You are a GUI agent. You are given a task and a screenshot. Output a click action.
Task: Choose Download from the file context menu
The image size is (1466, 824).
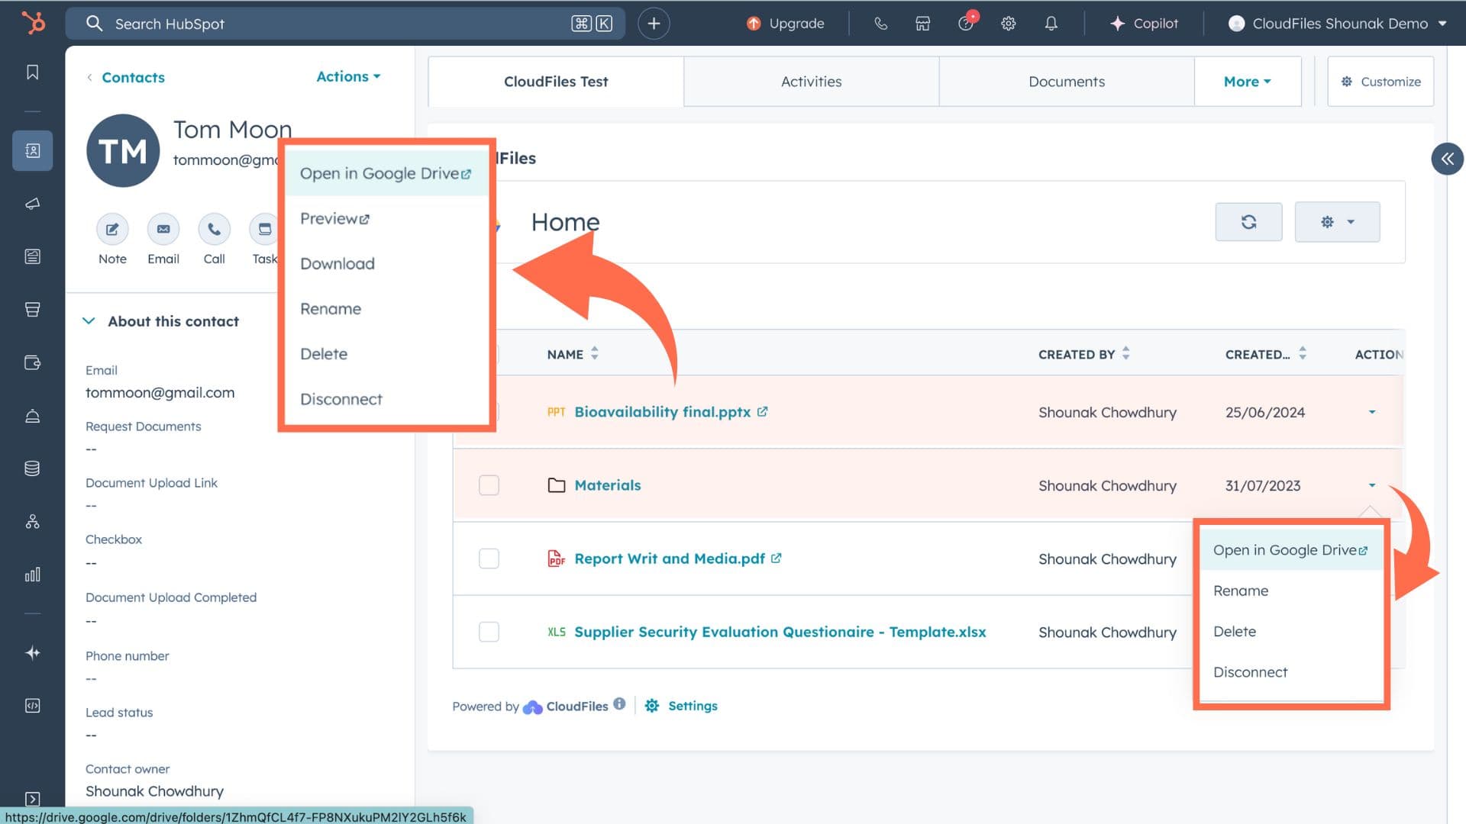point(337,264)
